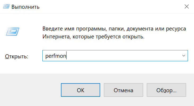Image resolution: width=194 pixels, height=106 pixels.
Task: Click empty space after perfmon text
Action: [x=119, y=56]
